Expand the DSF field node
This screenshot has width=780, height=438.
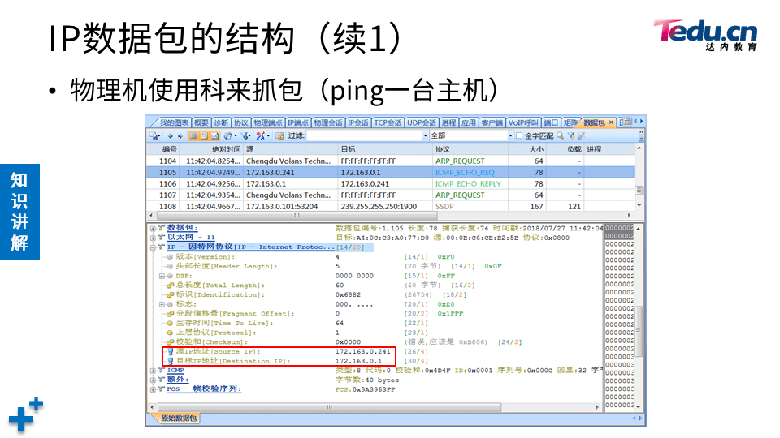click(x=162, y=276)
